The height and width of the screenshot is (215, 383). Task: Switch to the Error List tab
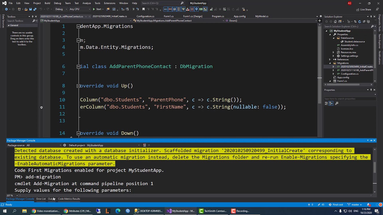(x=41, y=199)
